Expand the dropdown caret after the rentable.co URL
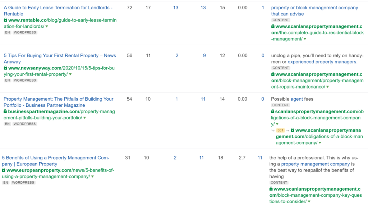Image resolution: width=368 pixels, height=210 pixels. point(47,27)
